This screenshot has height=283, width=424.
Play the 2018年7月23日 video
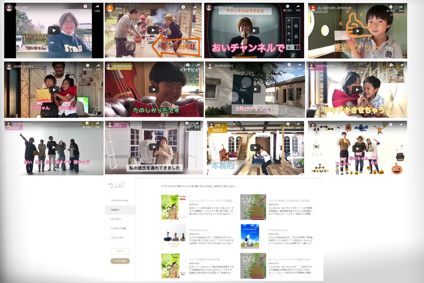tap(54, 90)
